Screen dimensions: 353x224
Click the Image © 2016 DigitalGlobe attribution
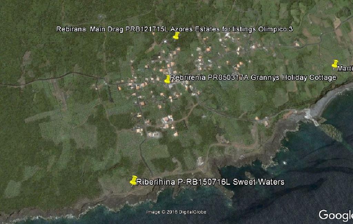(x=176, y=212)
